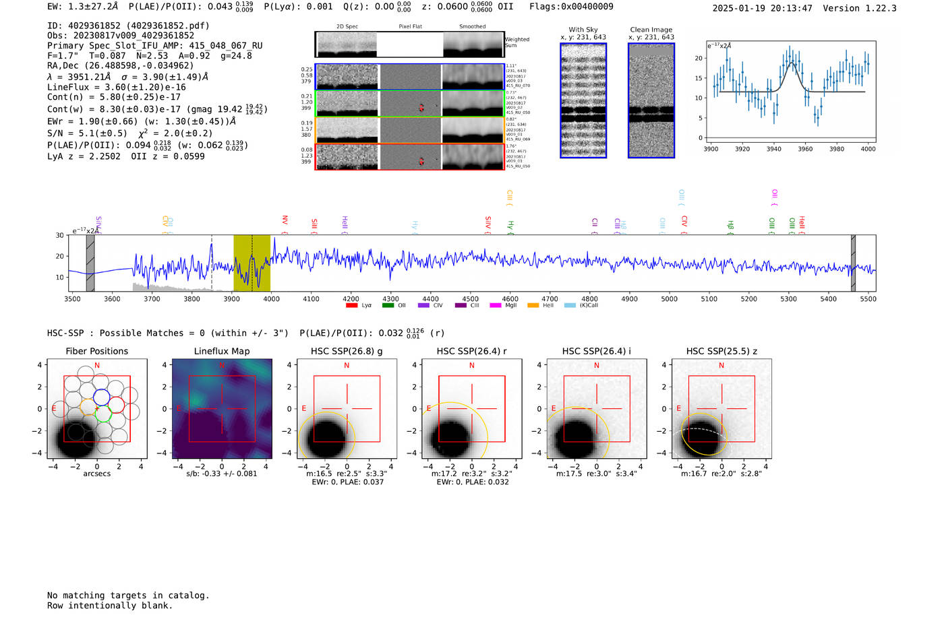
Task: Click the orange HeII legend swatch
Action: tap(533, 305)
